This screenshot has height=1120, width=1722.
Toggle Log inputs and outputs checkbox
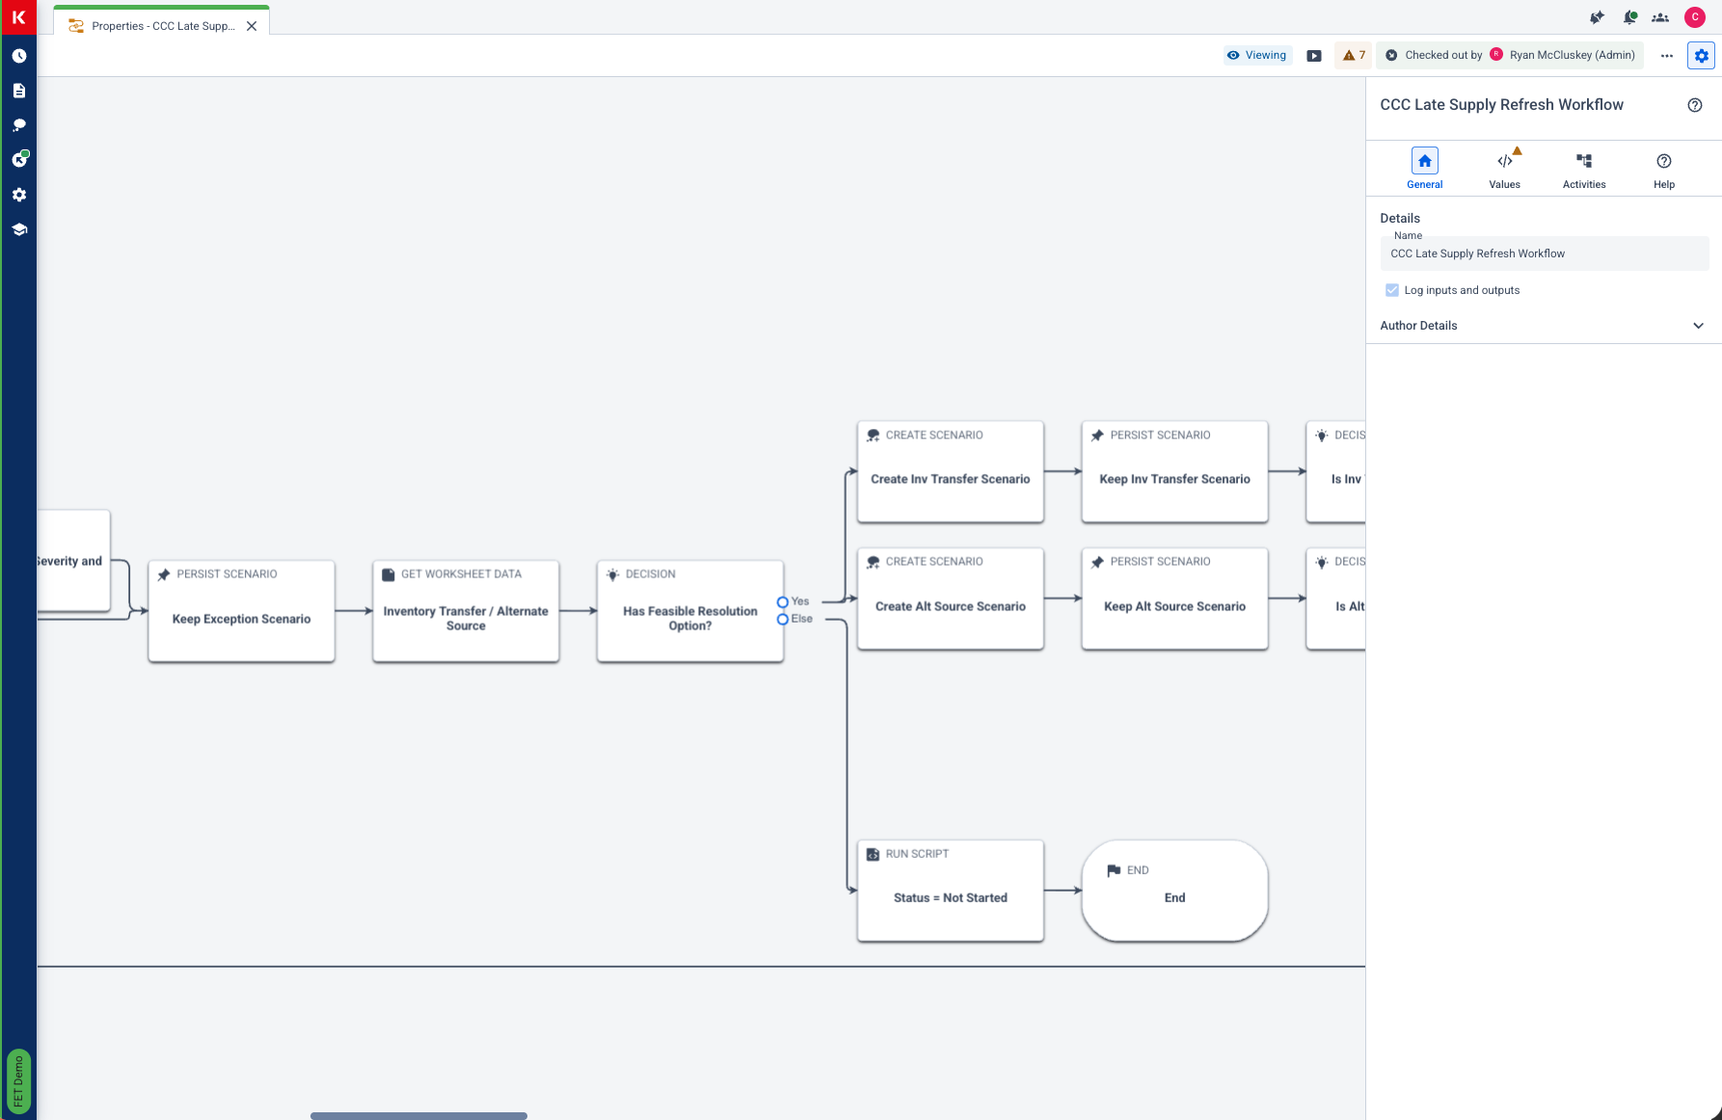(x=1391, y=290)
